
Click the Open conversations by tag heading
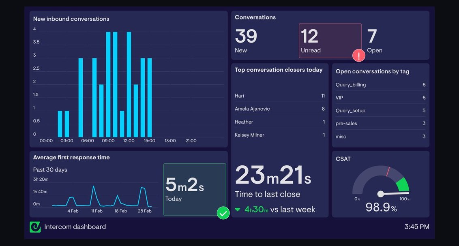point(372,71)
